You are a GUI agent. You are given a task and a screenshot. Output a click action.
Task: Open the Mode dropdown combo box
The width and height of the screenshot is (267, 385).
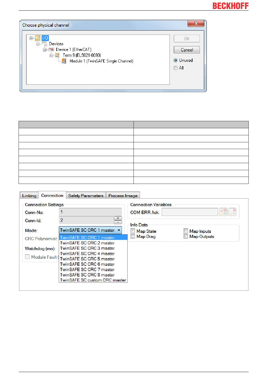(x=90, y=230)
